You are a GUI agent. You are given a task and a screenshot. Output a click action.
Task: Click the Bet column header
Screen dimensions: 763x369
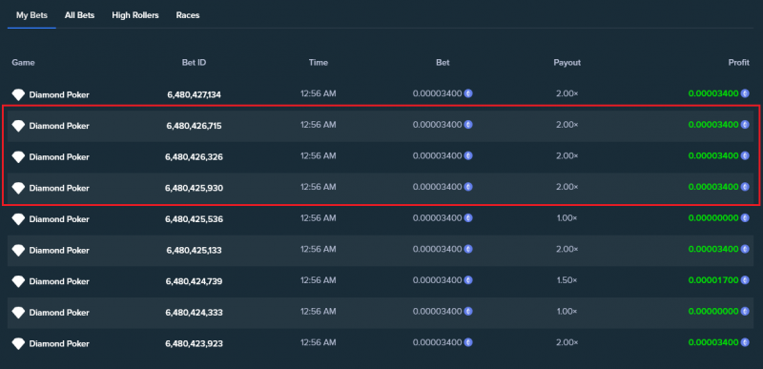click(443, 62)
